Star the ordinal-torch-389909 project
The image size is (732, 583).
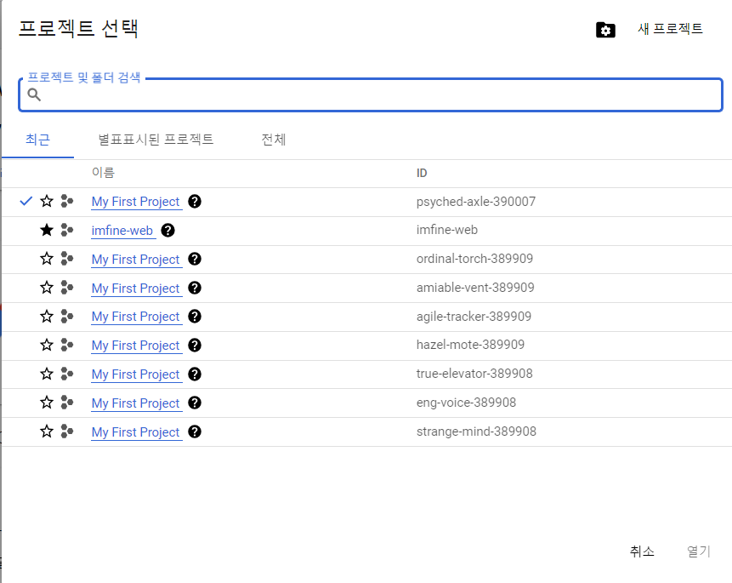coord(47,259)
